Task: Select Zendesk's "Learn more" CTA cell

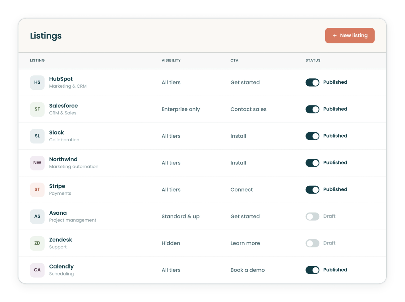Action: 245,243
